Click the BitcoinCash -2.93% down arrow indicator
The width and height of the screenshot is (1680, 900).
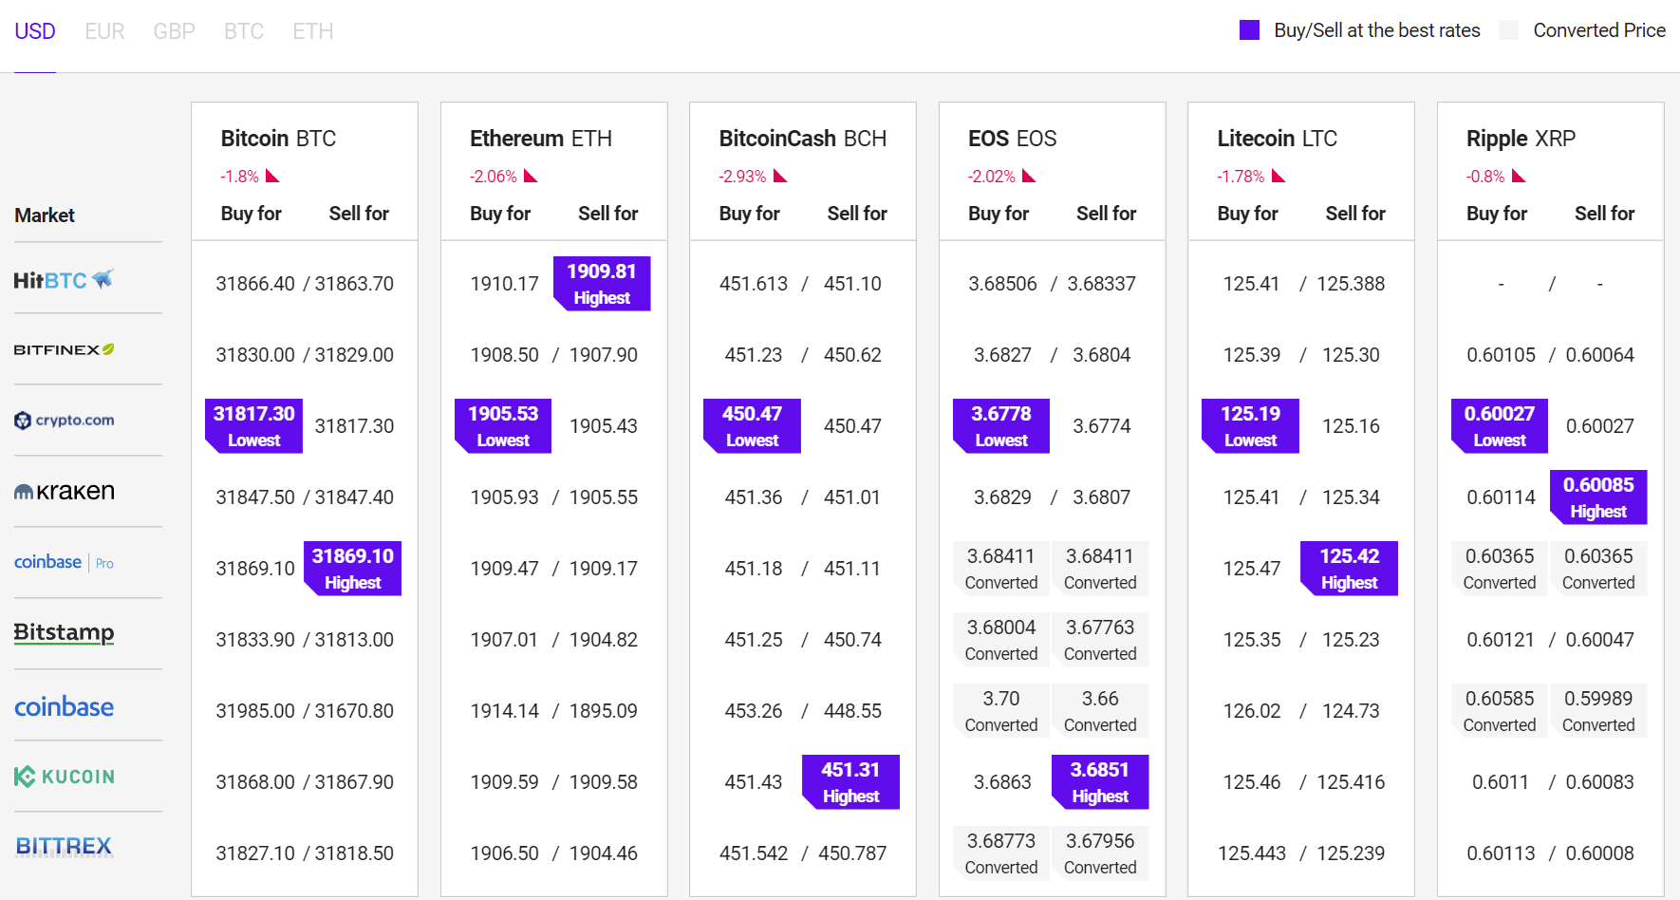pos(780,176)
